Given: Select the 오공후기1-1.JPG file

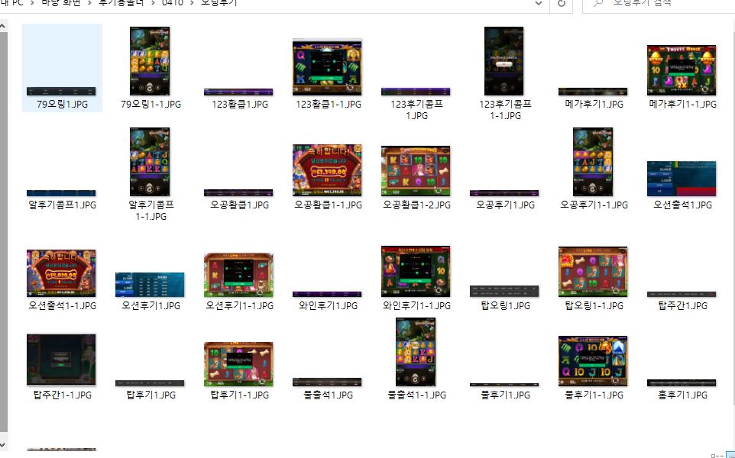Looking at the screenshot, I should (x=593, y=162).
